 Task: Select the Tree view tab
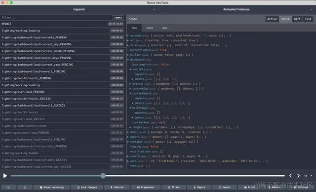134,28
